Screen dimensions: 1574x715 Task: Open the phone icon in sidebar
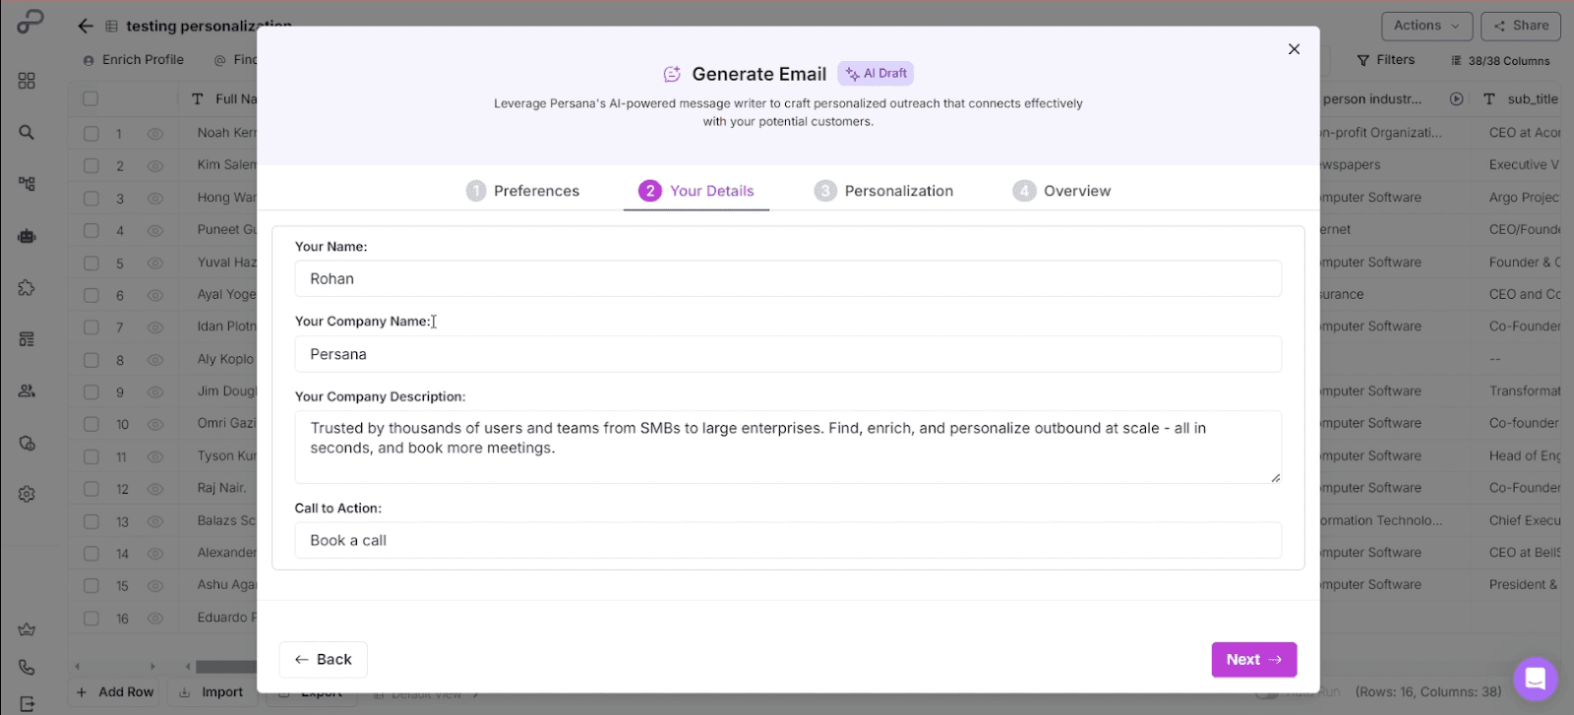(x=27, y=667)
